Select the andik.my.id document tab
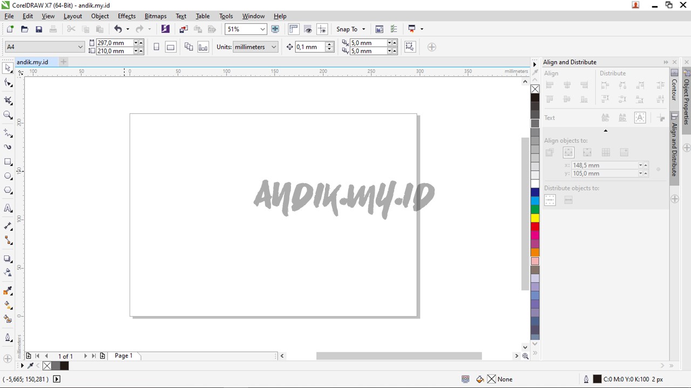The height and width of the screenshot is (388, 691). click(32, 62)
